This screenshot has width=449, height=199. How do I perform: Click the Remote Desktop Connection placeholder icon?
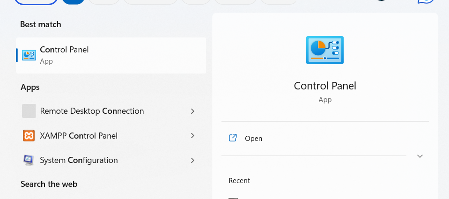click(x=29, y=111)
